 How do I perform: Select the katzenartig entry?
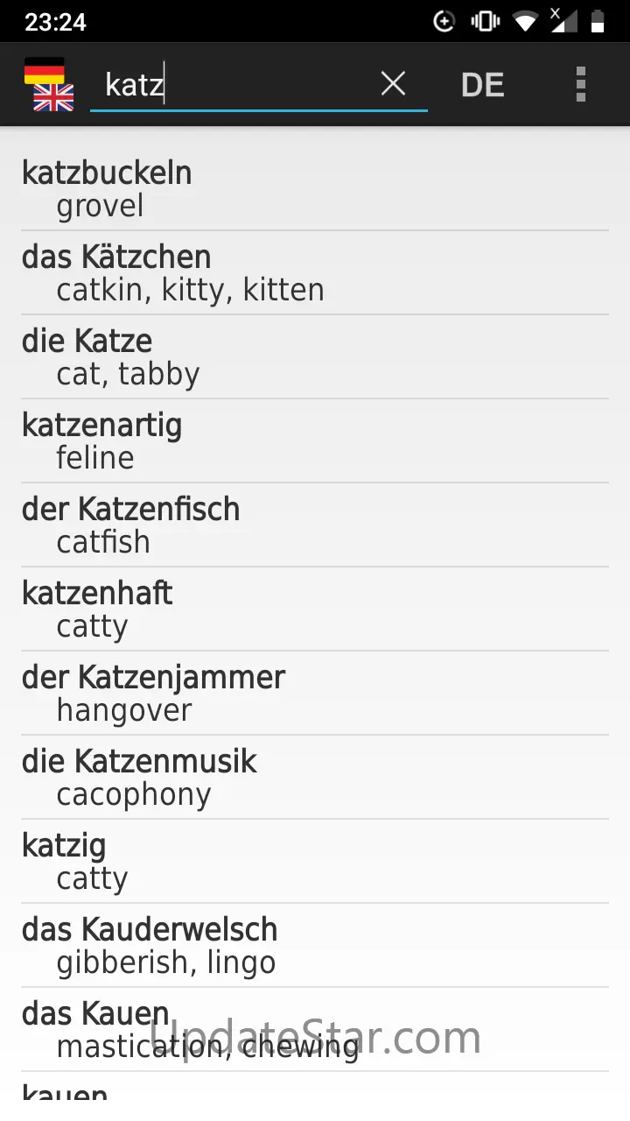[x=315, y=441]
